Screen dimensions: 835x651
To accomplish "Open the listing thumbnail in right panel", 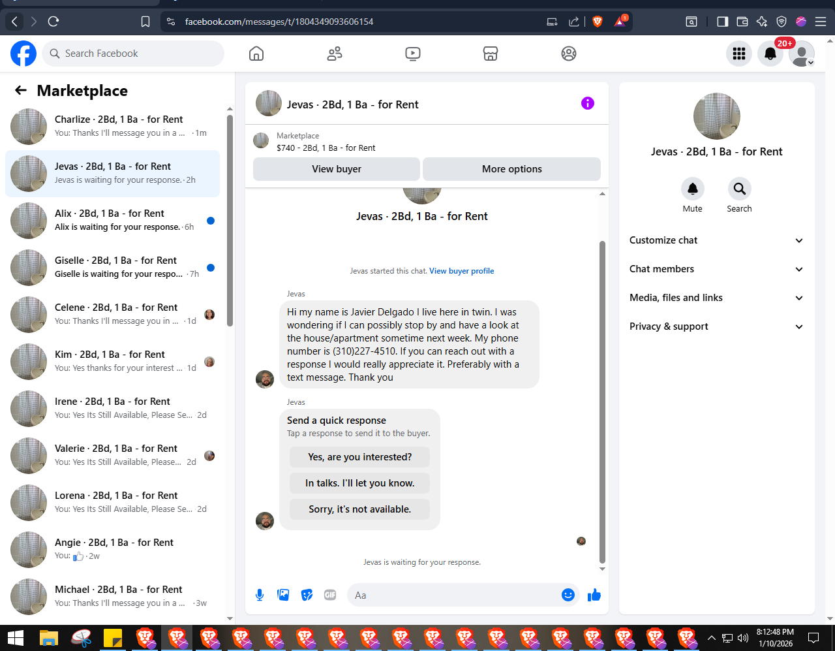I will [x=717, y=116].
